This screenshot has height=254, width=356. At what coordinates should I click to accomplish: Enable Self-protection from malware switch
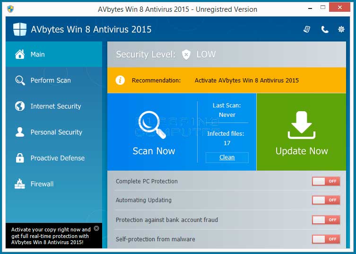pos(326,239)
